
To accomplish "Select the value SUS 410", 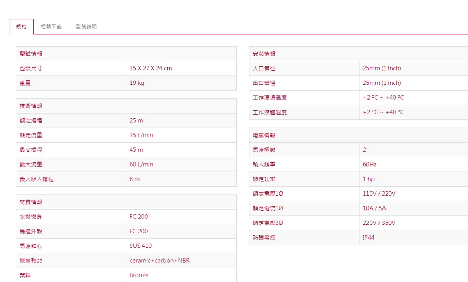I will [141, 246].
